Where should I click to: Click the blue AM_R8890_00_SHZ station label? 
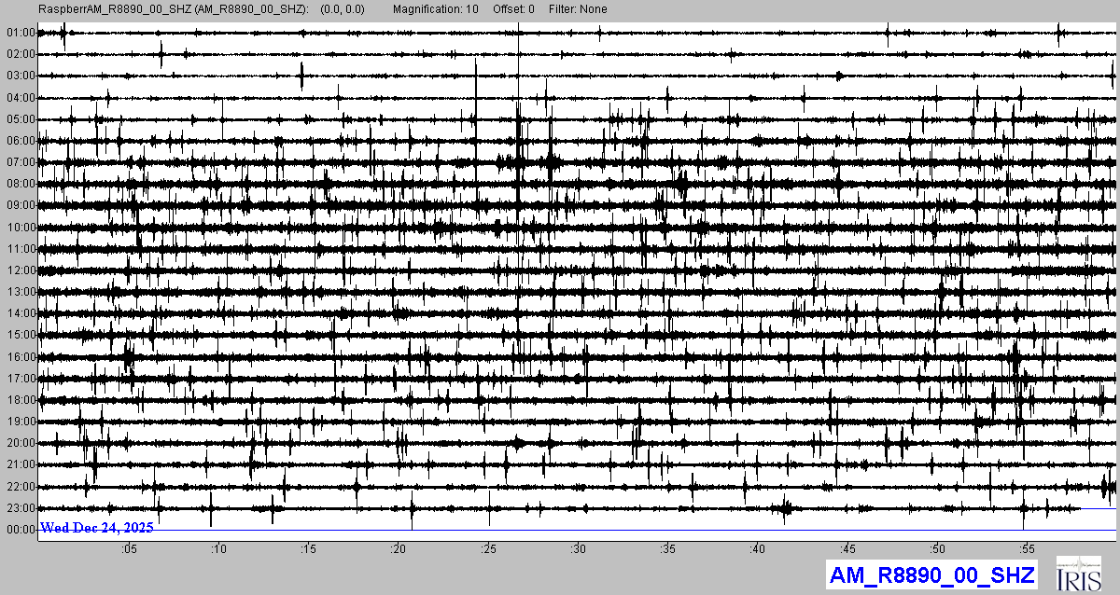[x=932, y=574]
